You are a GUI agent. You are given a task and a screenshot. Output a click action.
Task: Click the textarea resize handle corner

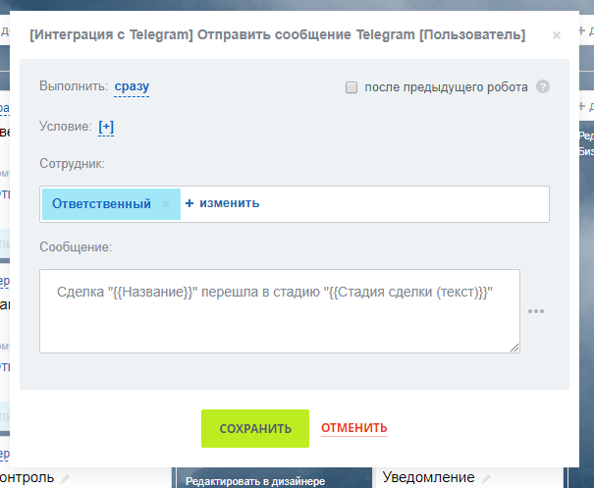[514, 347]
